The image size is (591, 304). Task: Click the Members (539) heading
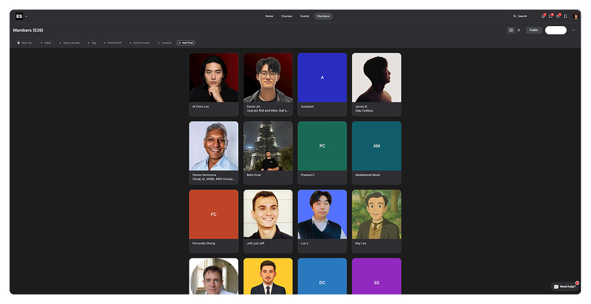tap(29, 30)
